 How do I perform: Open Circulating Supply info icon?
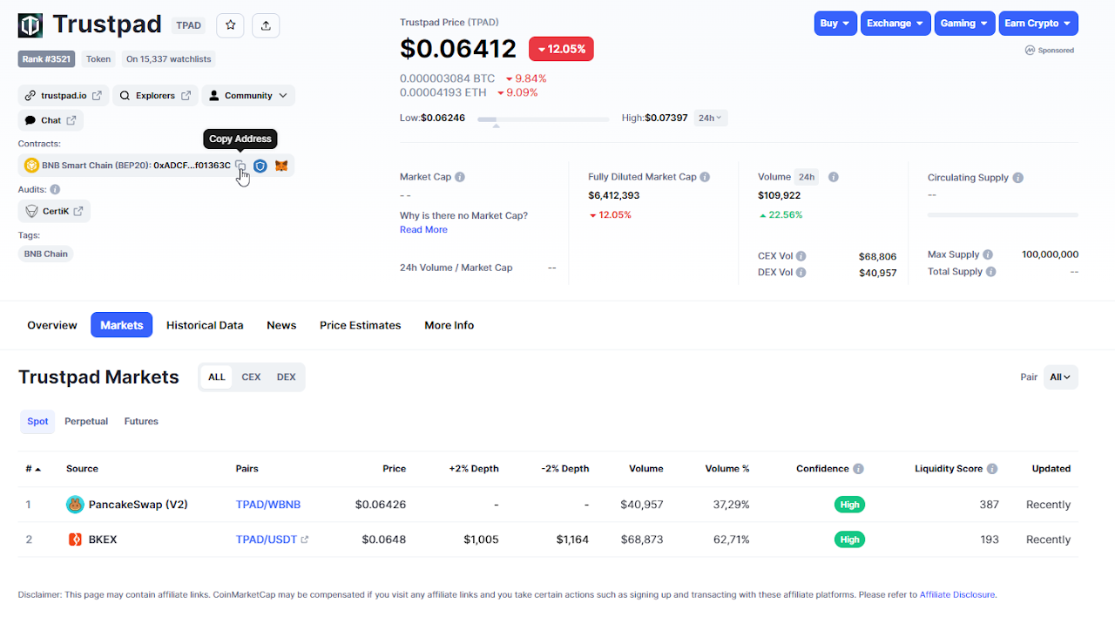[1018, 178]
